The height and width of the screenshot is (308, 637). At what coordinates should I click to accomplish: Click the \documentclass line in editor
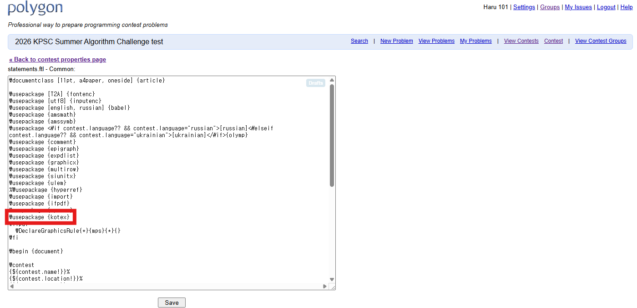click(x=87, y=81)
